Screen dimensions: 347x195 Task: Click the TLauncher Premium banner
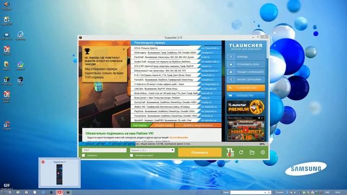(x=246, y=107)
